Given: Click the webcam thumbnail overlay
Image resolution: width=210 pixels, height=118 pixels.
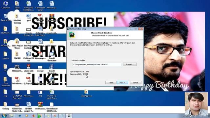Looking at the screenshot, I should coord(196,104).
